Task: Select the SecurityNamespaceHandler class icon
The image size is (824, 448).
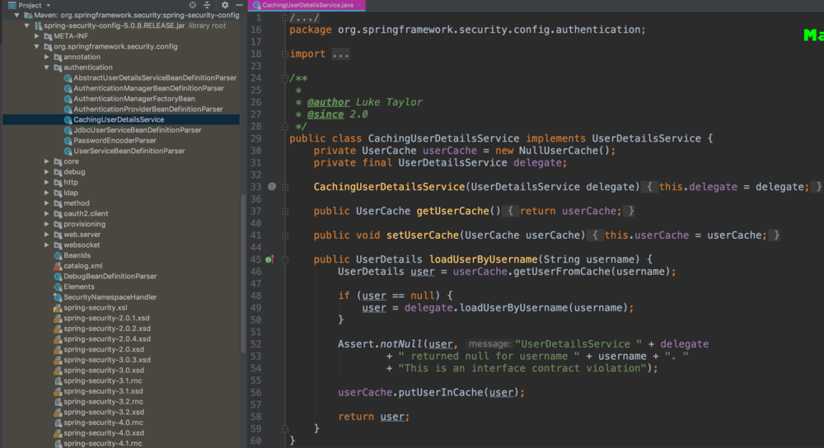Action: click(57, 297)
